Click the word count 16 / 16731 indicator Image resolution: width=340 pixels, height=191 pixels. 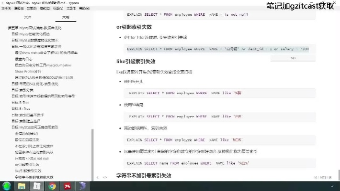tap(323, 177)
